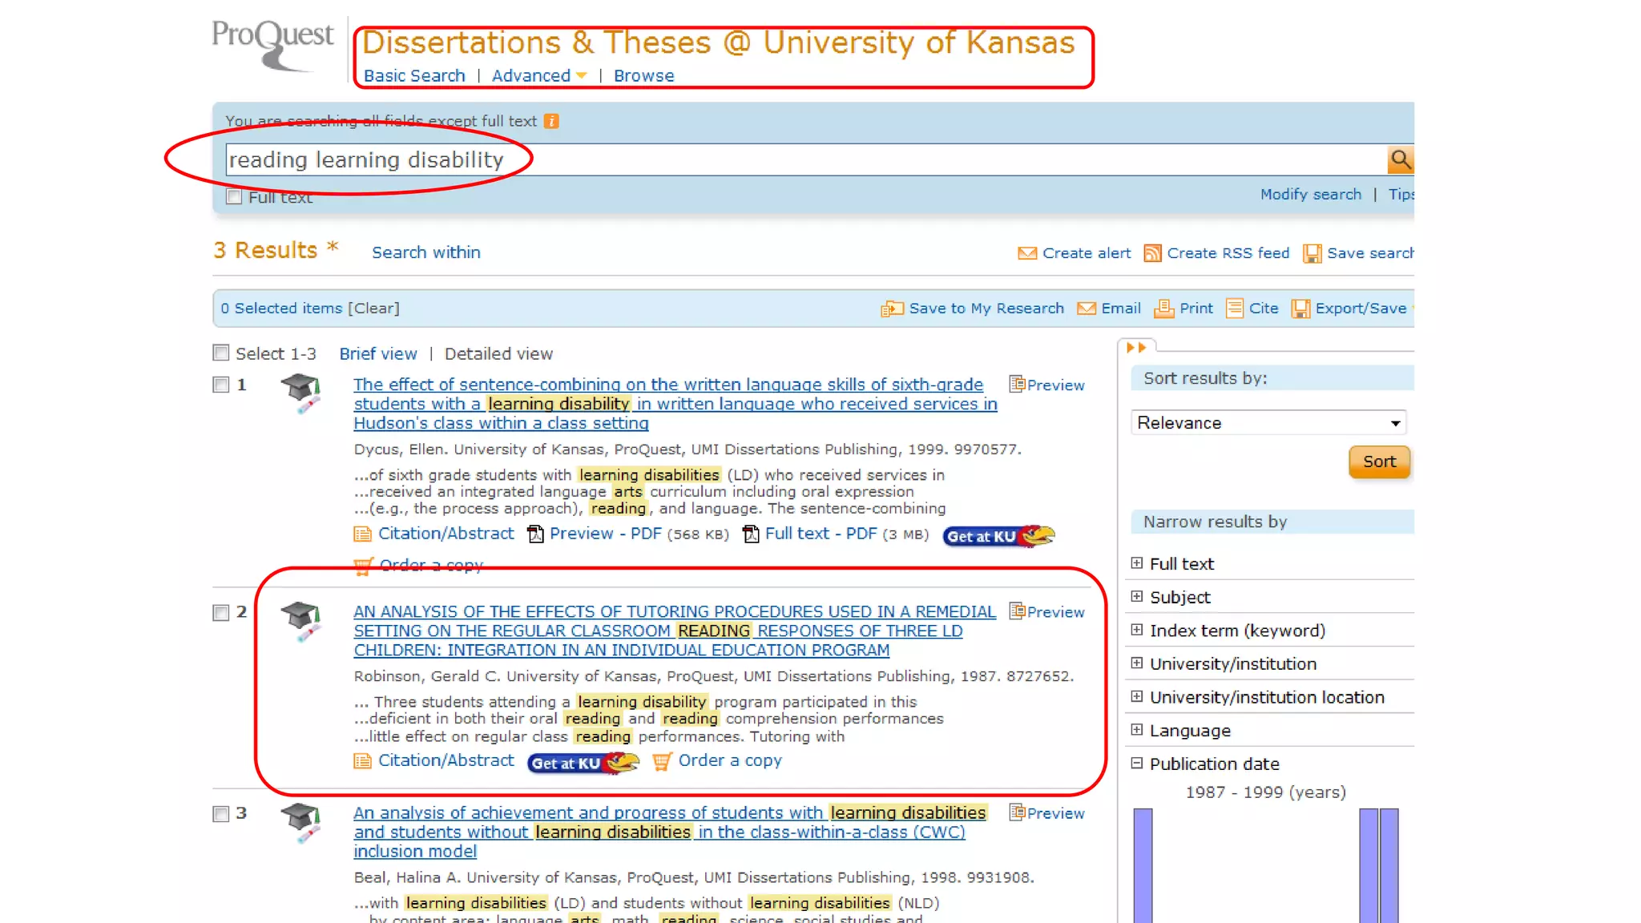1641x923 pixels.
Task: Expand the University/institution filter
Action: click(x=1136, y=663)
